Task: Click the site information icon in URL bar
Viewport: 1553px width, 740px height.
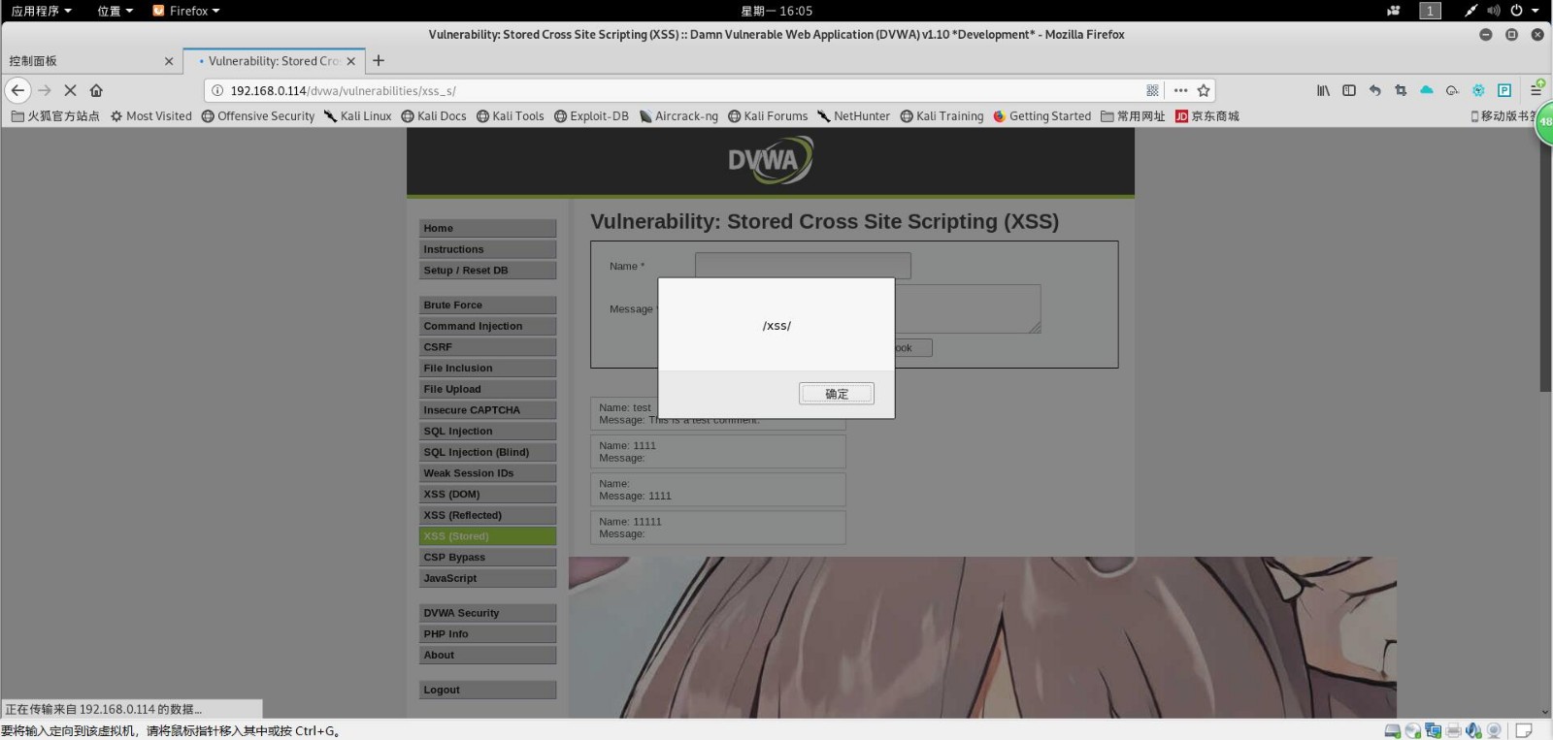Action: coord(217,90)
